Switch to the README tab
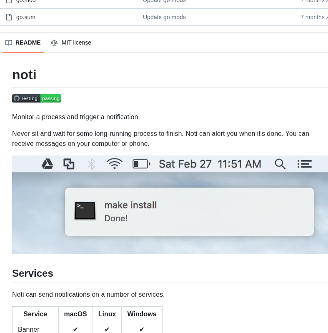 [x=23, y=43]
